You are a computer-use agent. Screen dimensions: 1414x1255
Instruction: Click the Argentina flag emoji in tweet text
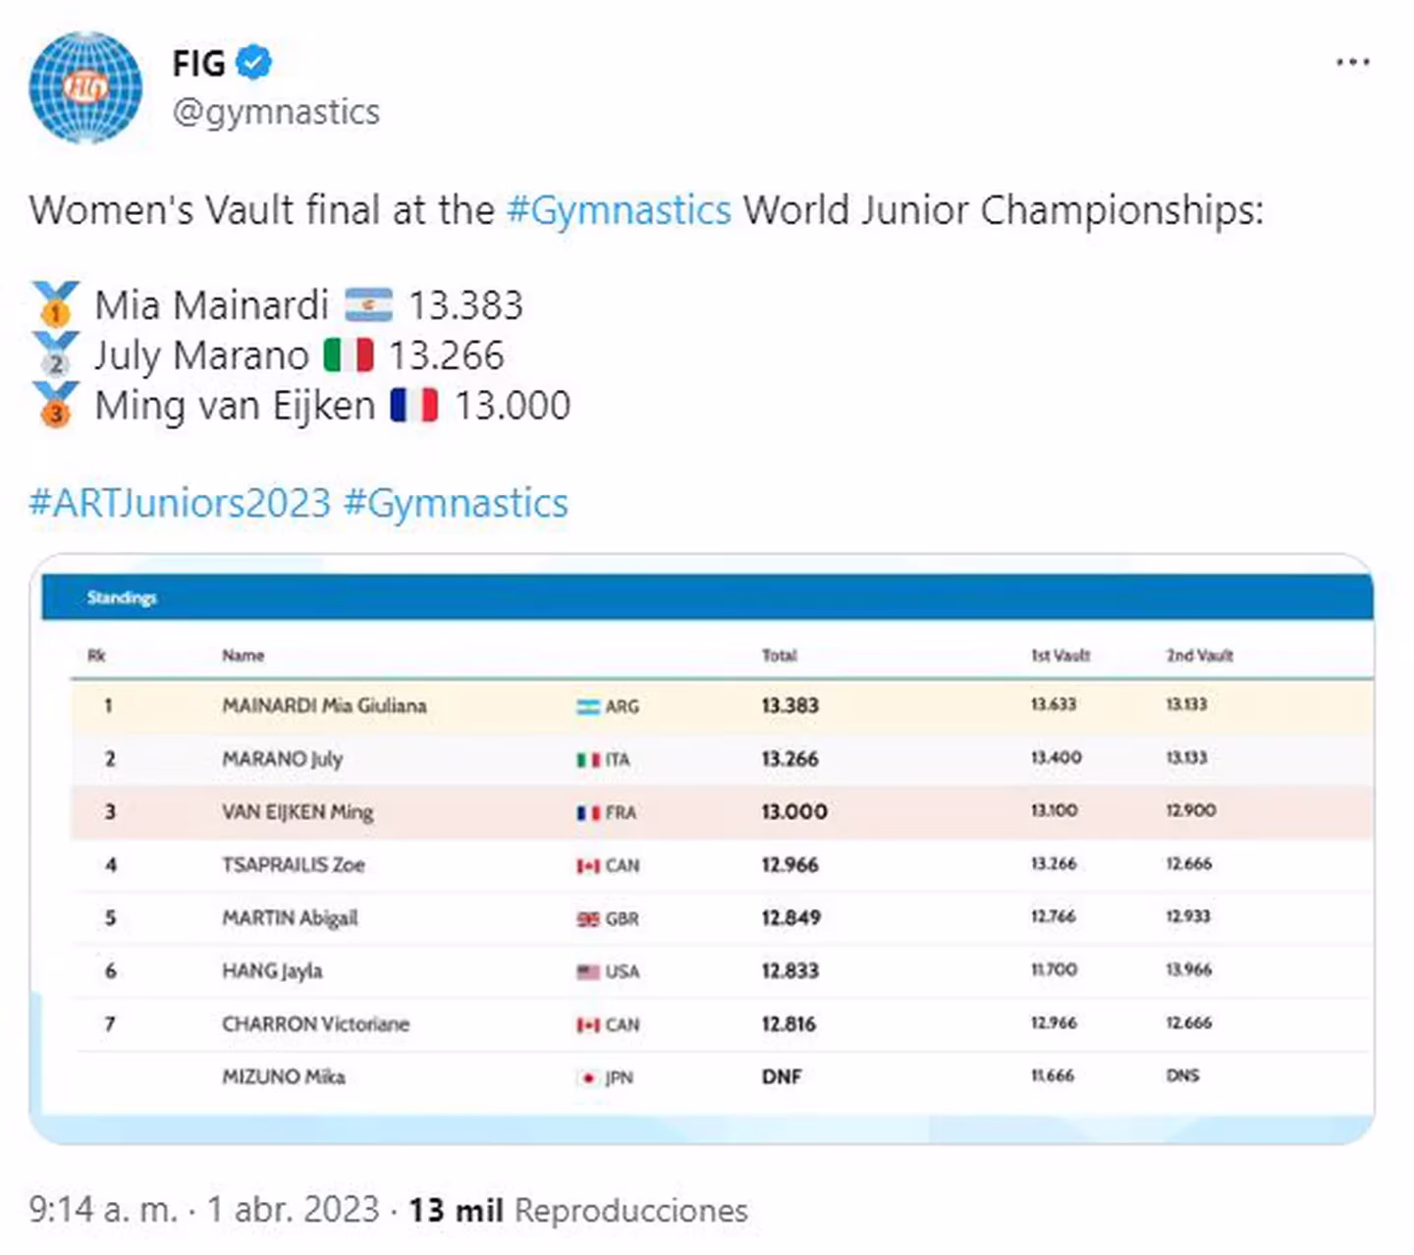click(x=368, y=305)
